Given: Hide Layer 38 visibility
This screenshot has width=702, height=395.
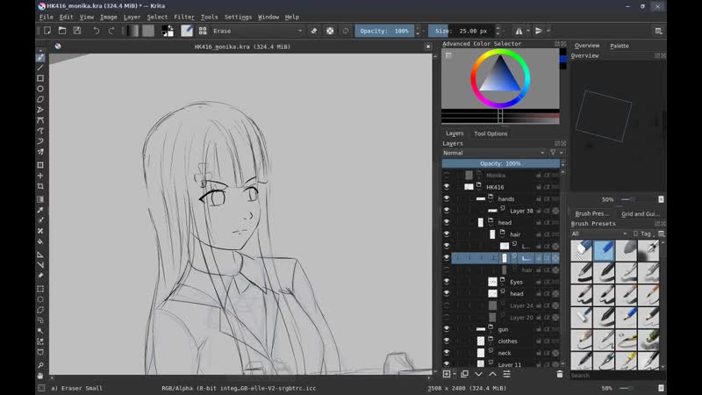Looking at the screenshot, I should 447,211.
